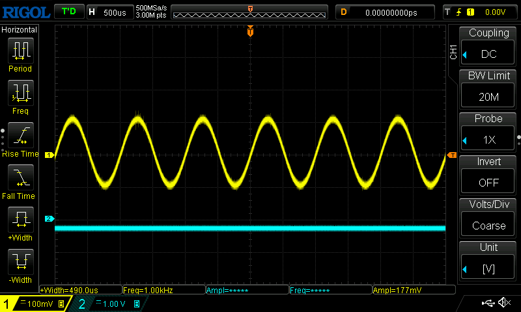The height and width of the screenshot is (312, 521).
Task: Click the D delay 0.00000000ps readout
Action: (385, 12)
